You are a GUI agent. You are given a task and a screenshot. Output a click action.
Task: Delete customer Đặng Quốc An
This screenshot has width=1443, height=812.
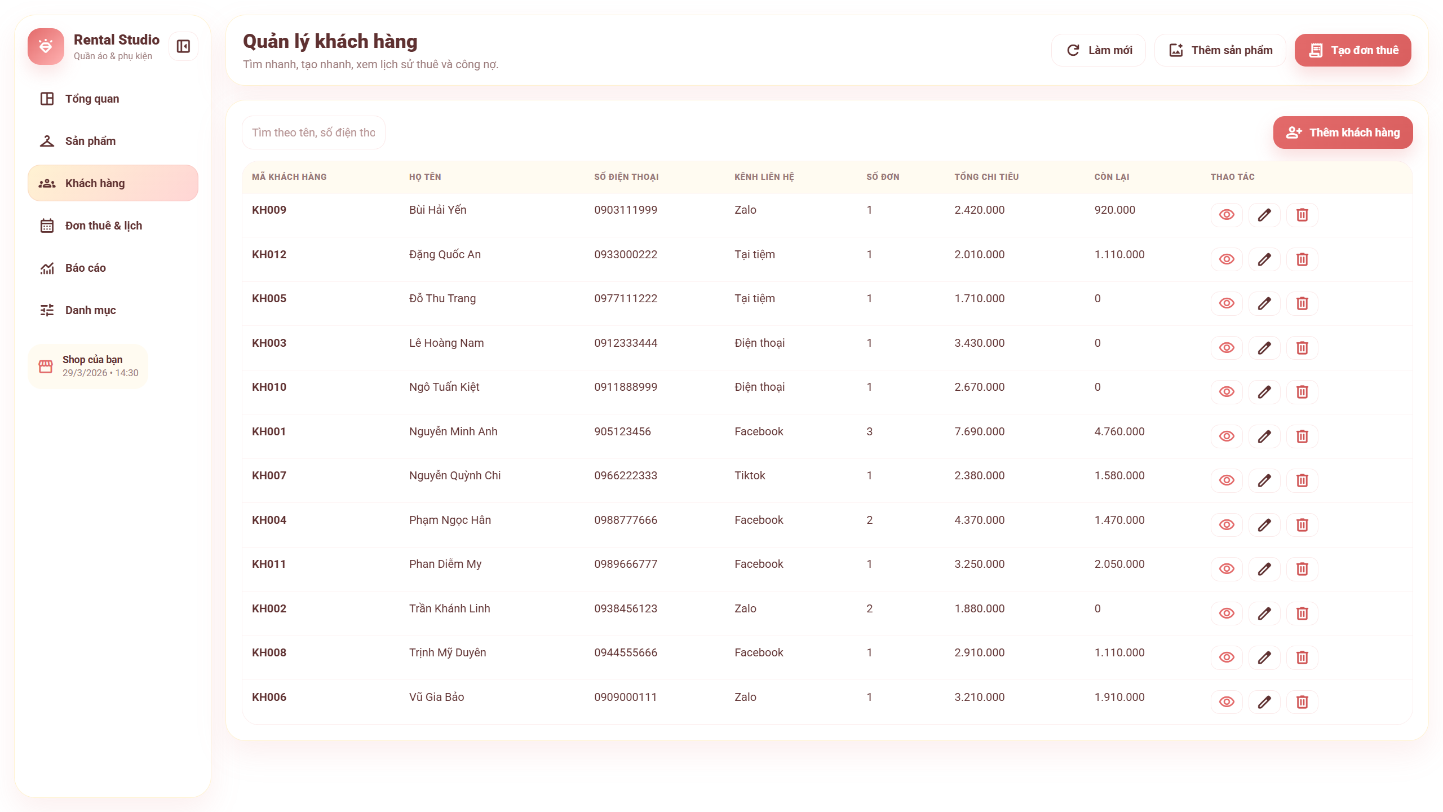click(1302, 259)
